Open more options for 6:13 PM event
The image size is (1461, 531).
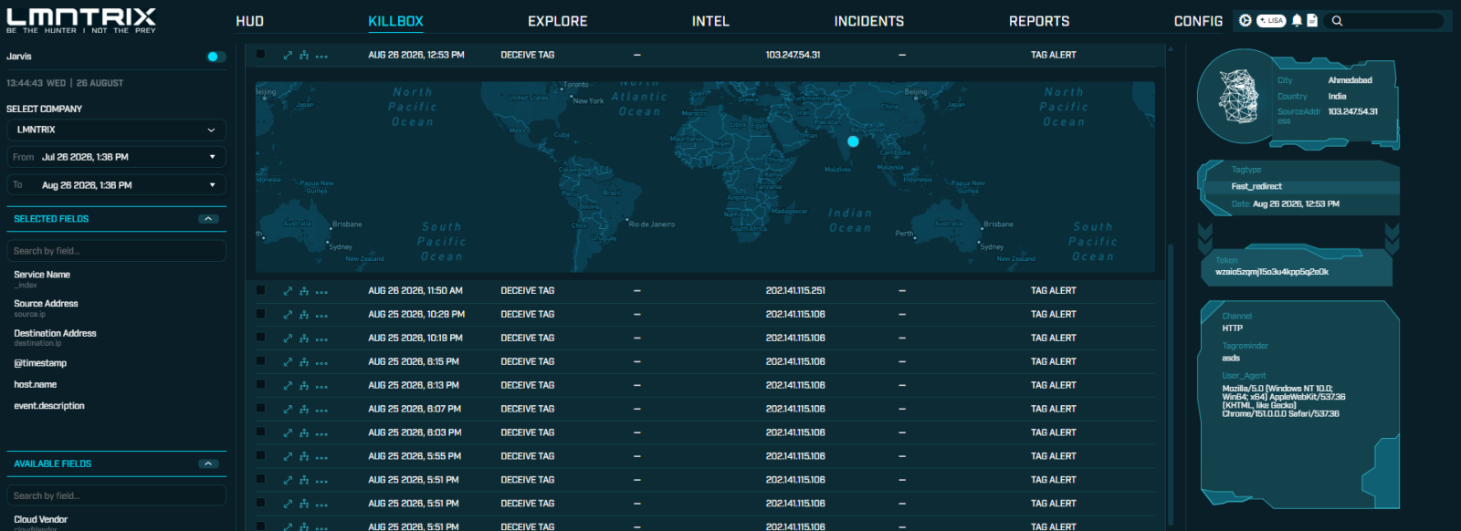pos(321,387)
